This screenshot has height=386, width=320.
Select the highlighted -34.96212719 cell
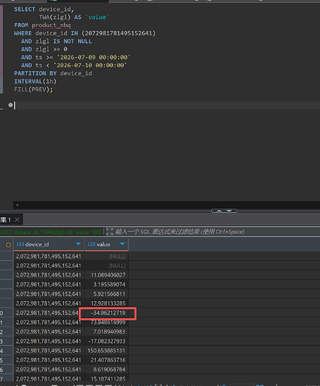click(x=107, y=313)
